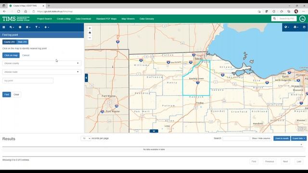Click the magnifier icon beside Search by PID

point(274,19)
